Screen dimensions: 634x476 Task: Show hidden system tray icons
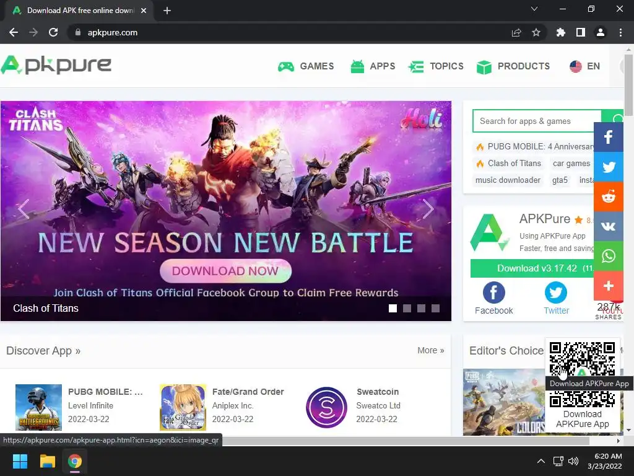click(541, 461)
